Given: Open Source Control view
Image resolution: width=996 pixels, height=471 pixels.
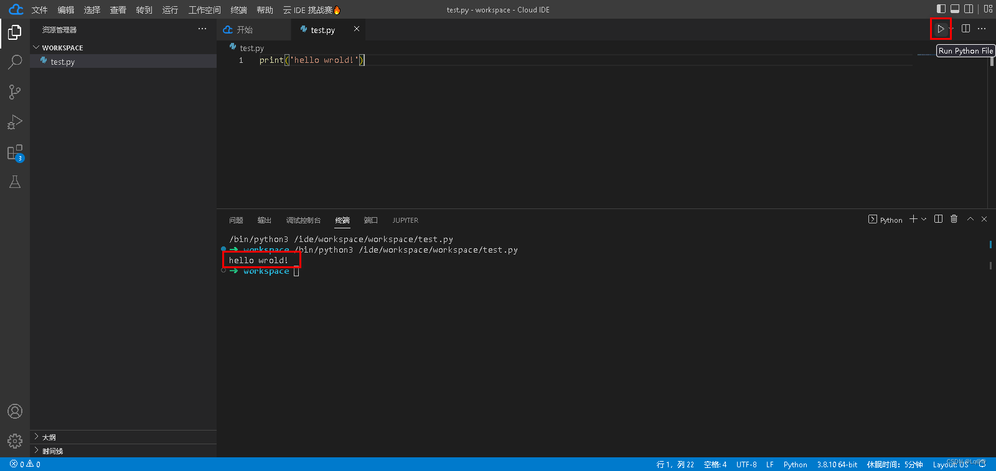Looking at the screenshot, I should point(15,92).
